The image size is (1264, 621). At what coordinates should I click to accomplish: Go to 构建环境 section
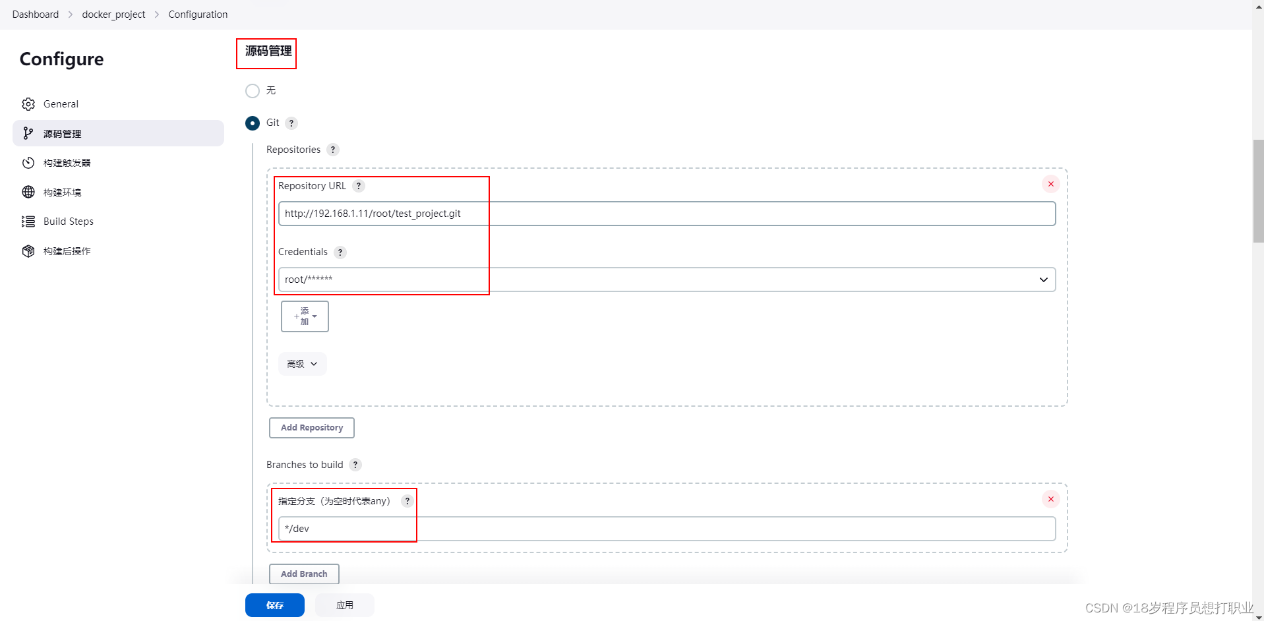click(x=118, y=192)
